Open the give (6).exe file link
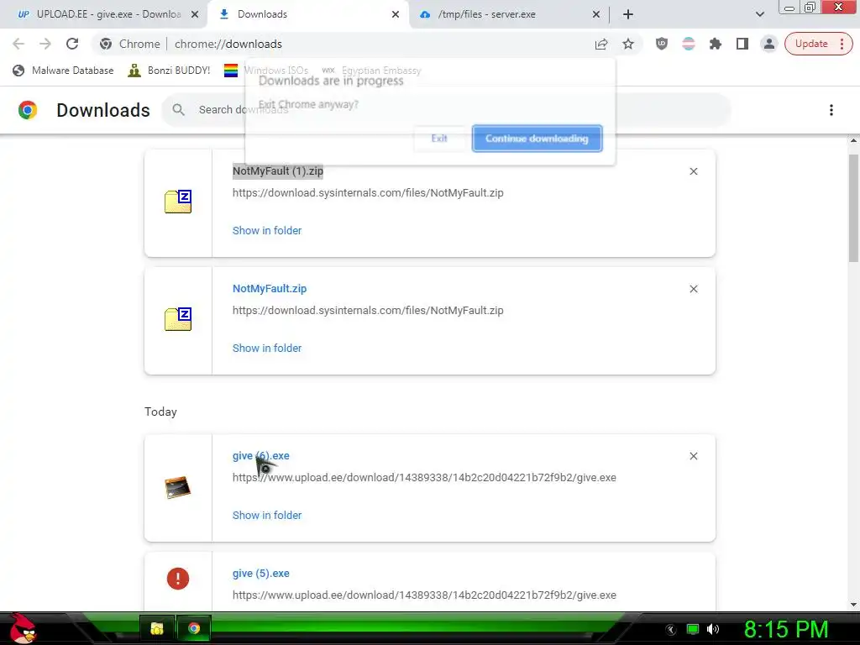This screenshot has height=645, width=860. (260, 456)
